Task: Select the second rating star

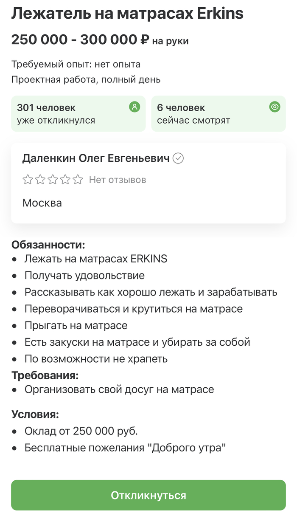Action: pyautogui.click(x=40, y=180)
